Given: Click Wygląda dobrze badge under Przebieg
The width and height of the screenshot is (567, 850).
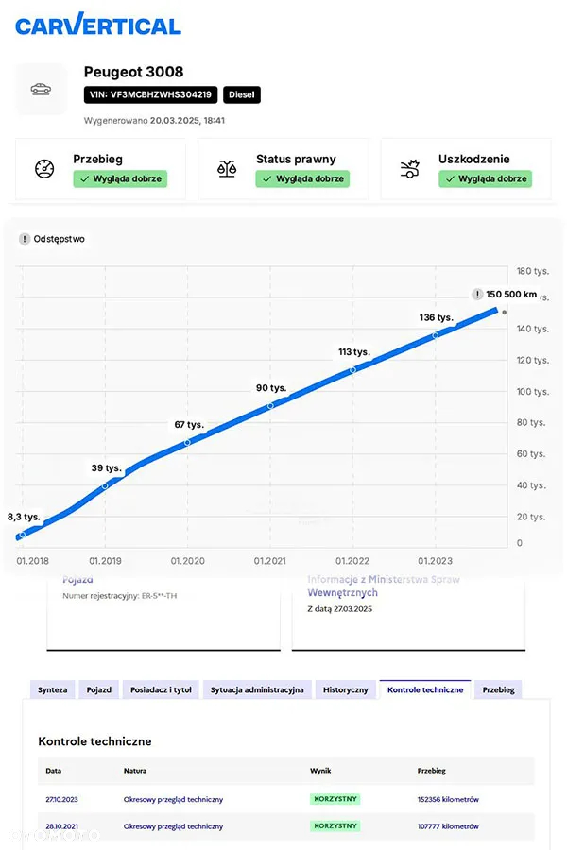Looking at the screenshot, I should point(120,178).
